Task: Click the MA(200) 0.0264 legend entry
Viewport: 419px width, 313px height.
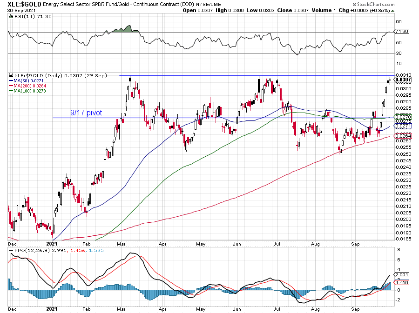Action: click(30, 86)
